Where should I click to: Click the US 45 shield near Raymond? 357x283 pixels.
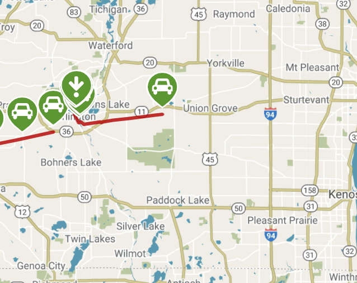click(199, 14)
